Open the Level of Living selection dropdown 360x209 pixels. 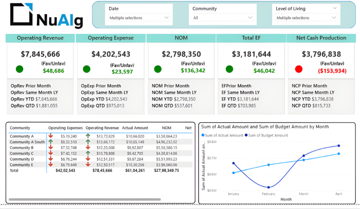[306, 18]
